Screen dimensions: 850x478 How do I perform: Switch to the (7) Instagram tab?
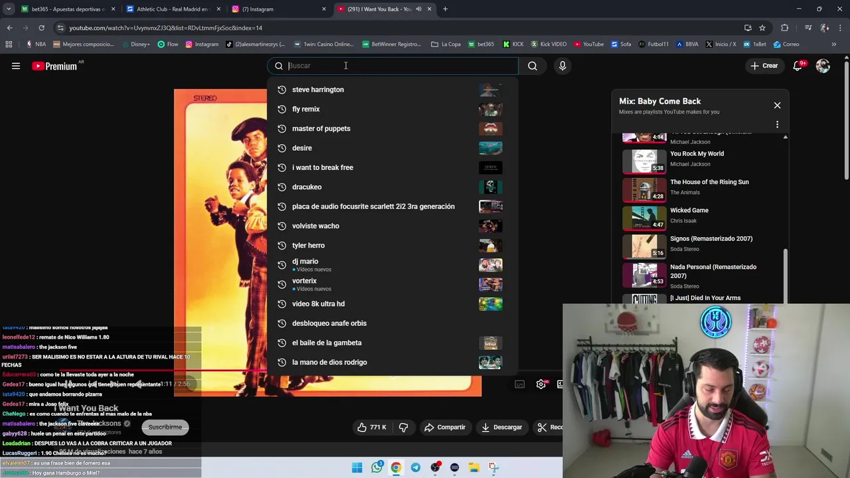point(279,9)
